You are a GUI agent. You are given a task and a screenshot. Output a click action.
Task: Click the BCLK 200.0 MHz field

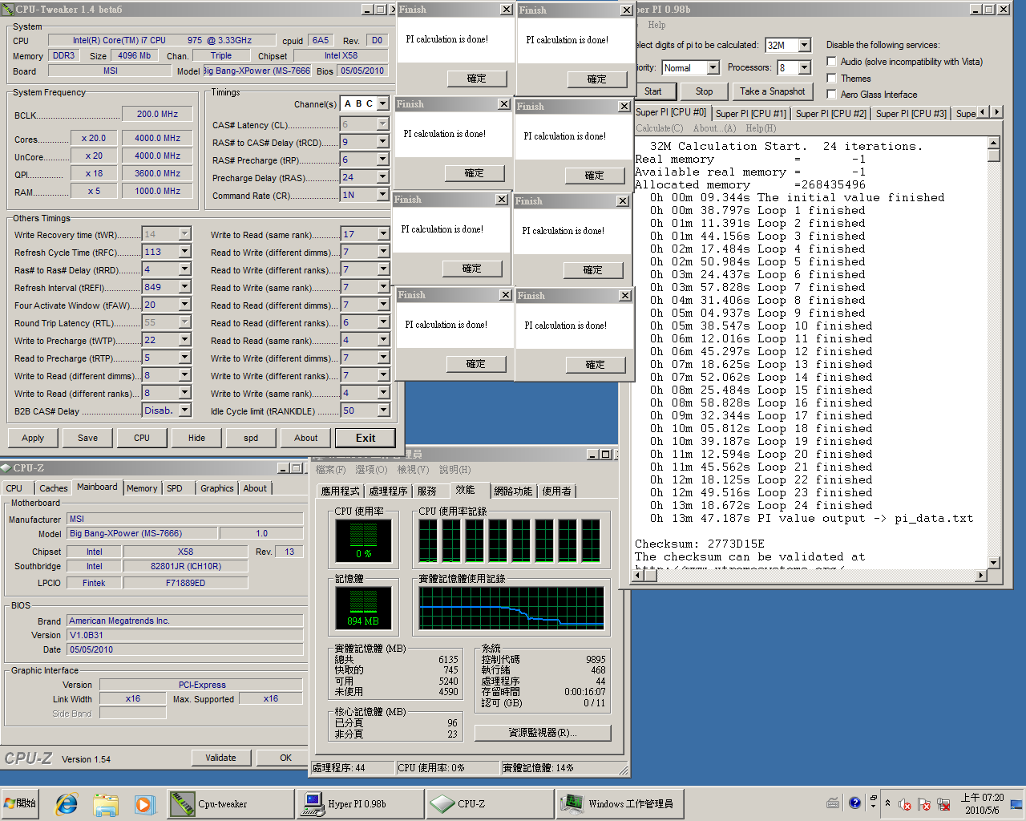point(158,114)
